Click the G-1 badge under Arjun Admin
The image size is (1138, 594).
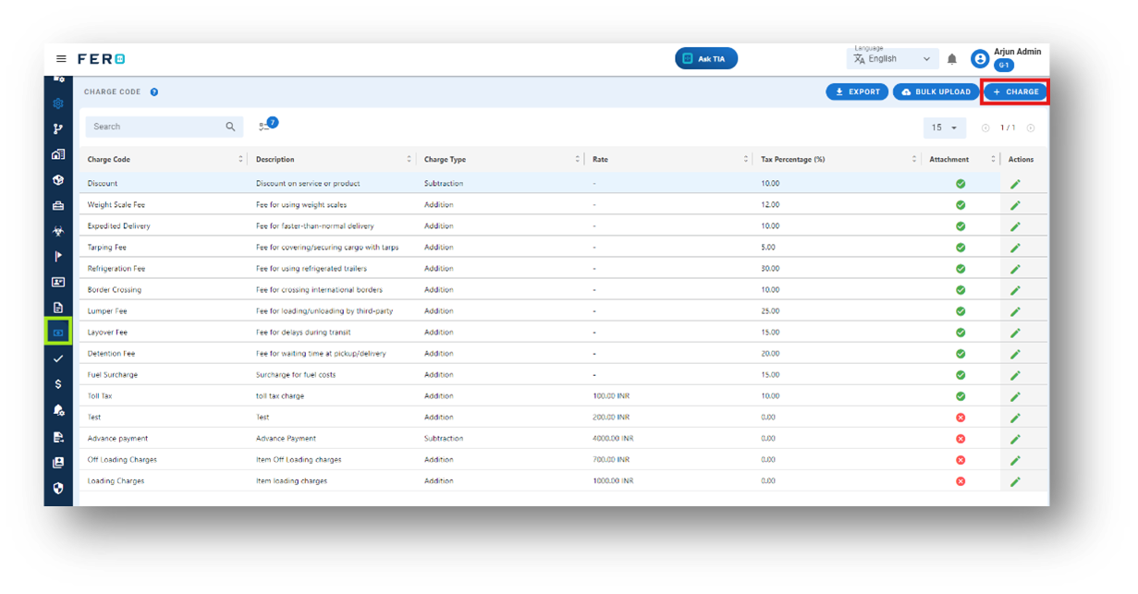[x=1004, y=66]
